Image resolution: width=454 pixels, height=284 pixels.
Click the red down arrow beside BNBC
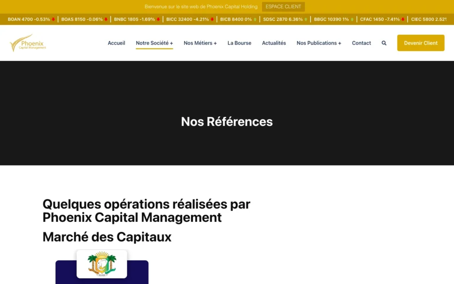pos(158,20)
